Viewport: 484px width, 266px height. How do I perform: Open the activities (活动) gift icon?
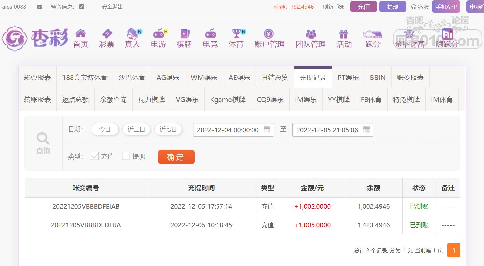pyautogui.click(x=344, y=34)
